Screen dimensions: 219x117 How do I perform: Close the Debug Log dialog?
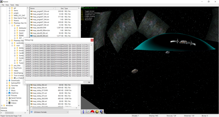[92, 40]
